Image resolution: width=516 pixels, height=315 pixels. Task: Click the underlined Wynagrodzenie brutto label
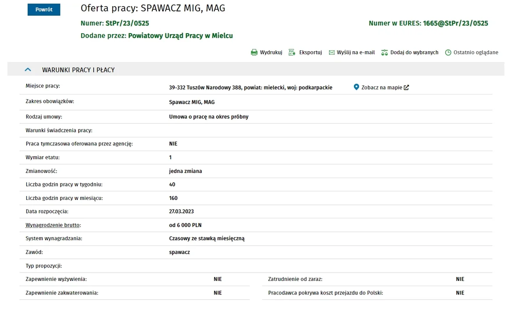pos(53,225)
